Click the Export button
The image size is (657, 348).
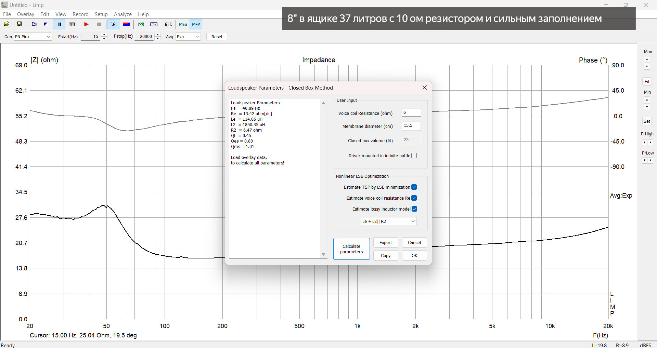point(386,242)
